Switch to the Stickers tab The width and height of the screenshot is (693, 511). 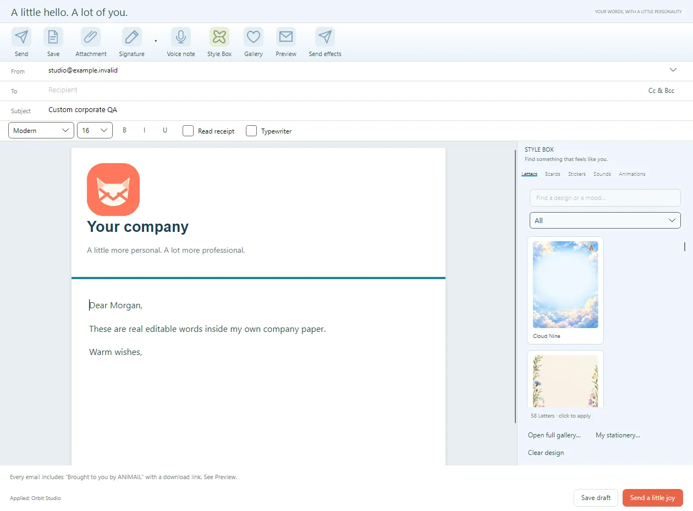[577, 174]
